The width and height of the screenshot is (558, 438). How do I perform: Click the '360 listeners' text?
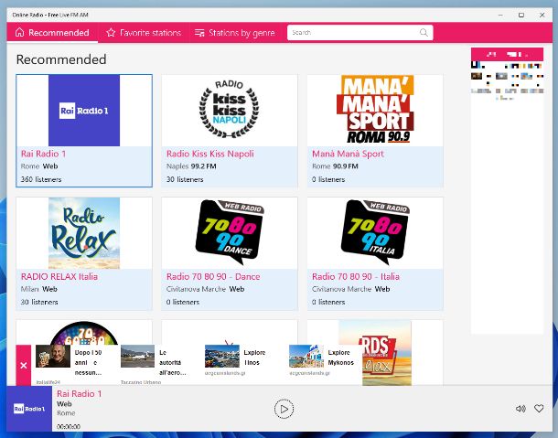tap(41, 179)
